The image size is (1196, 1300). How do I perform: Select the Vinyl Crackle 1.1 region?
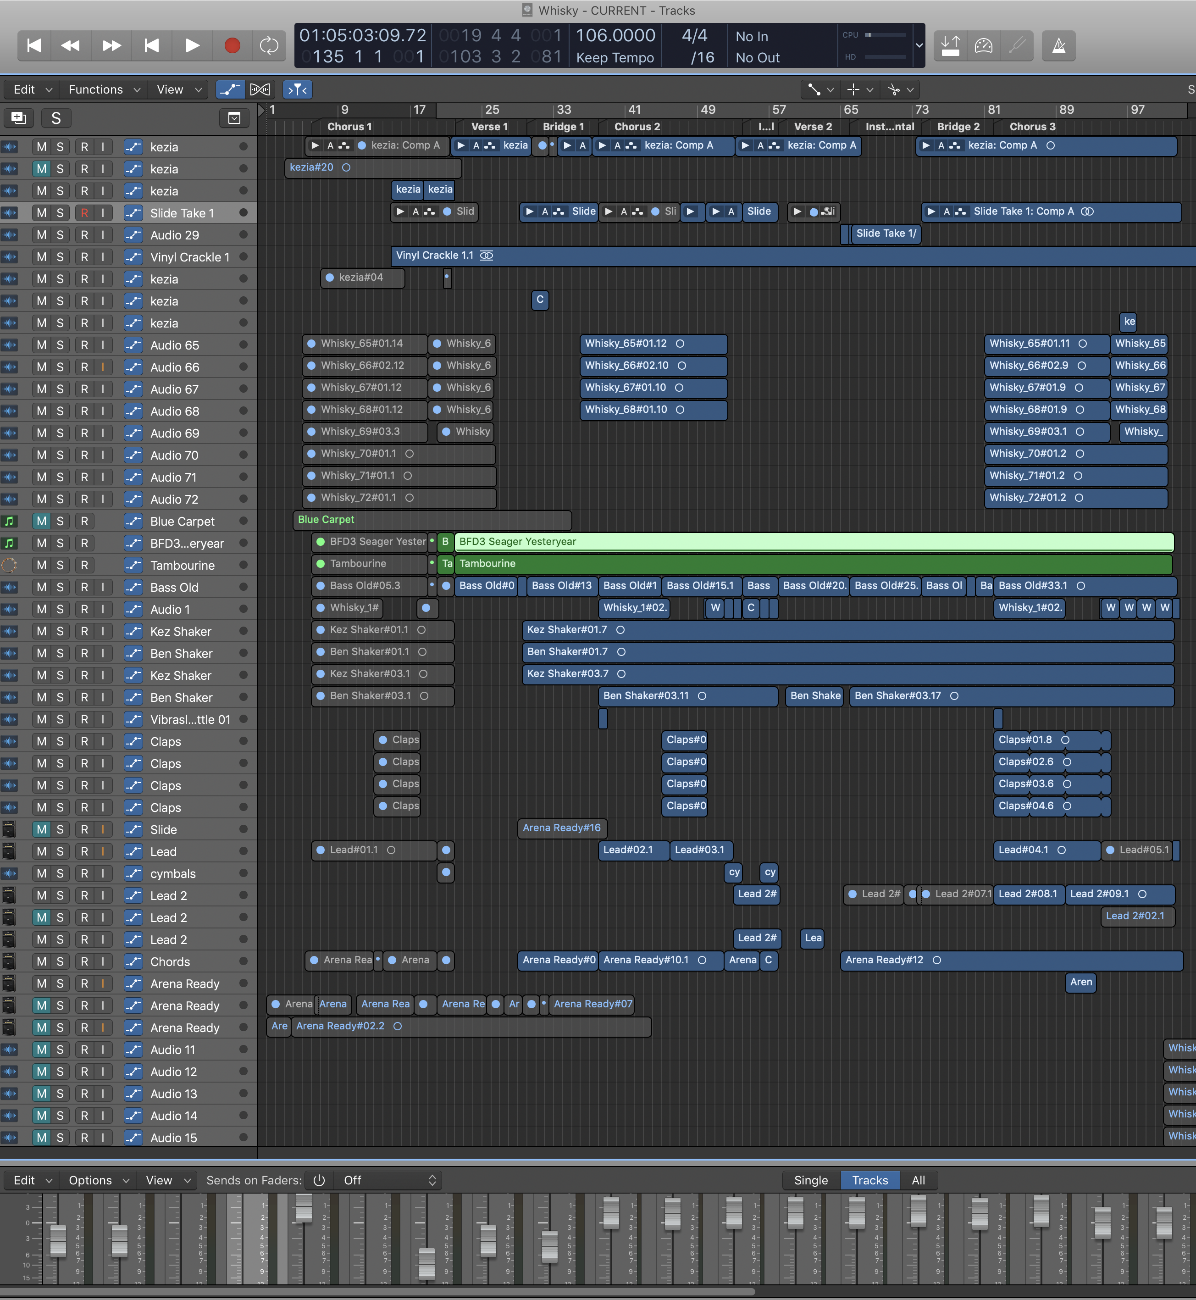pyautogui.click(x=793, y=256)
